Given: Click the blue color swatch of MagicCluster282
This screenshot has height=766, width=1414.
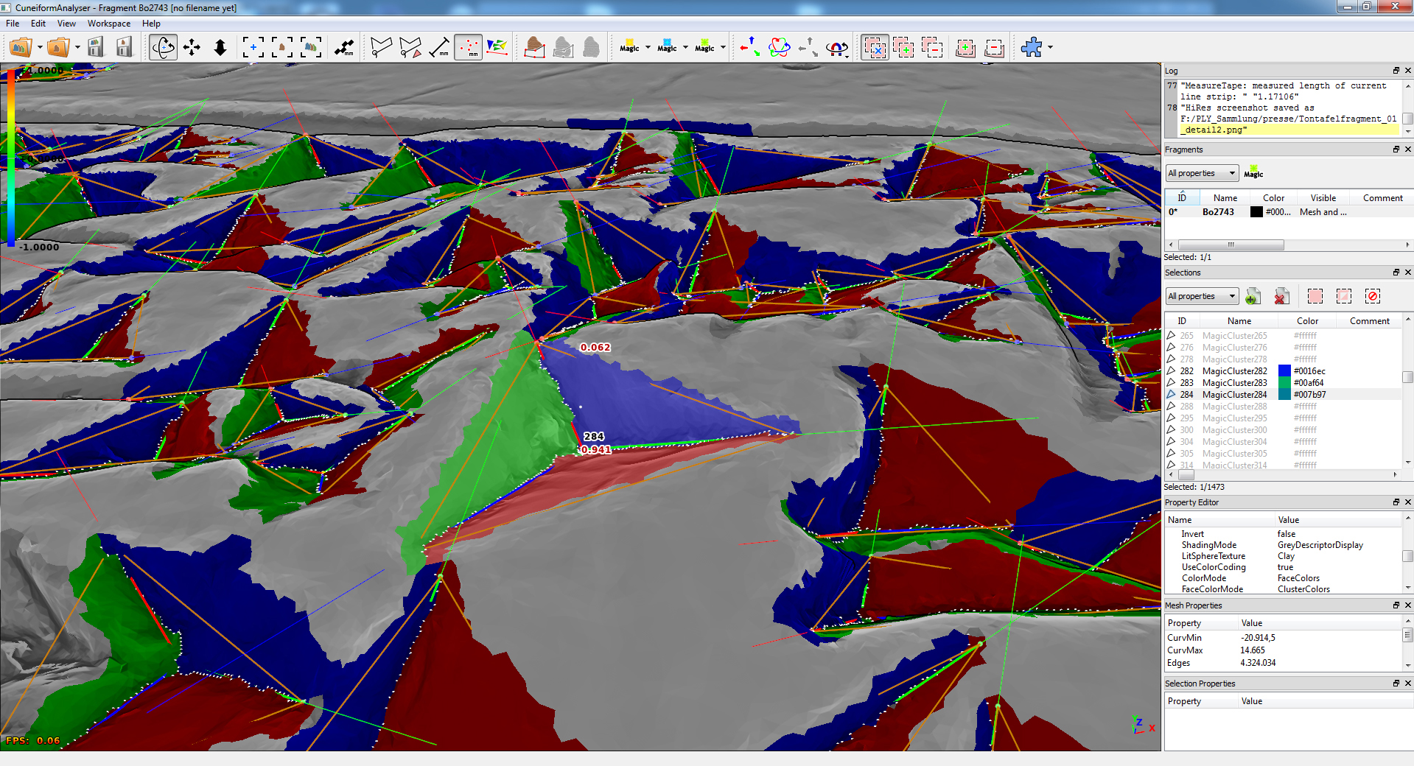Looking at the screenshot, I should coord(1284,371).
